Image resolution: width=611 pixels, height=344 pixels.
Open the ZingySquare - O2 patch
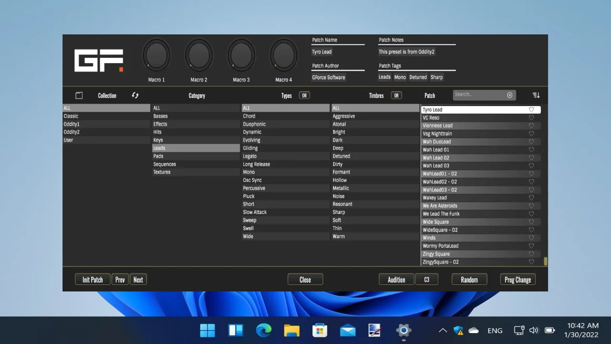pos(481,262)
